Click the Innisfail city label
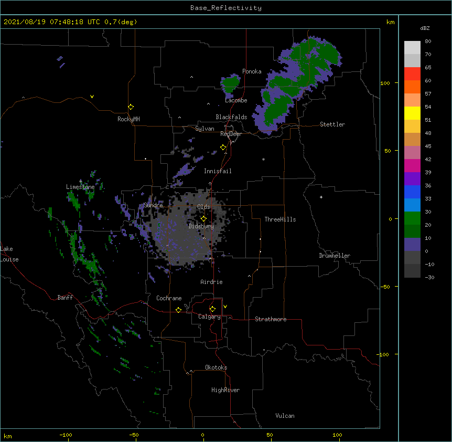 click(218, 171)
